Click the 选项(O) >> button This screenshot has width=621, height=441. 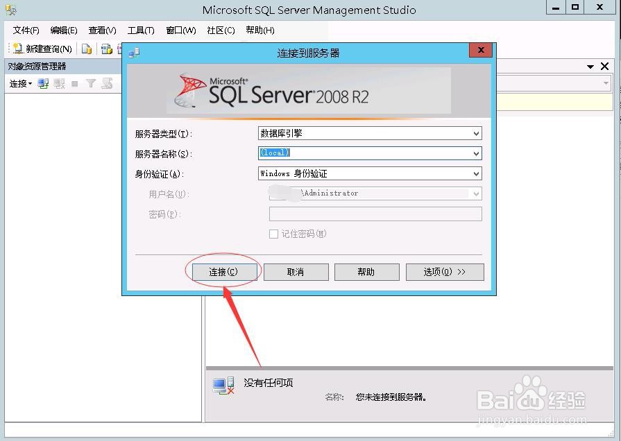point(445,272)
